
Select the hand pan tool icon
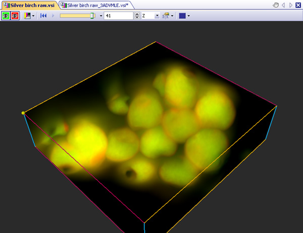[275, 5]
